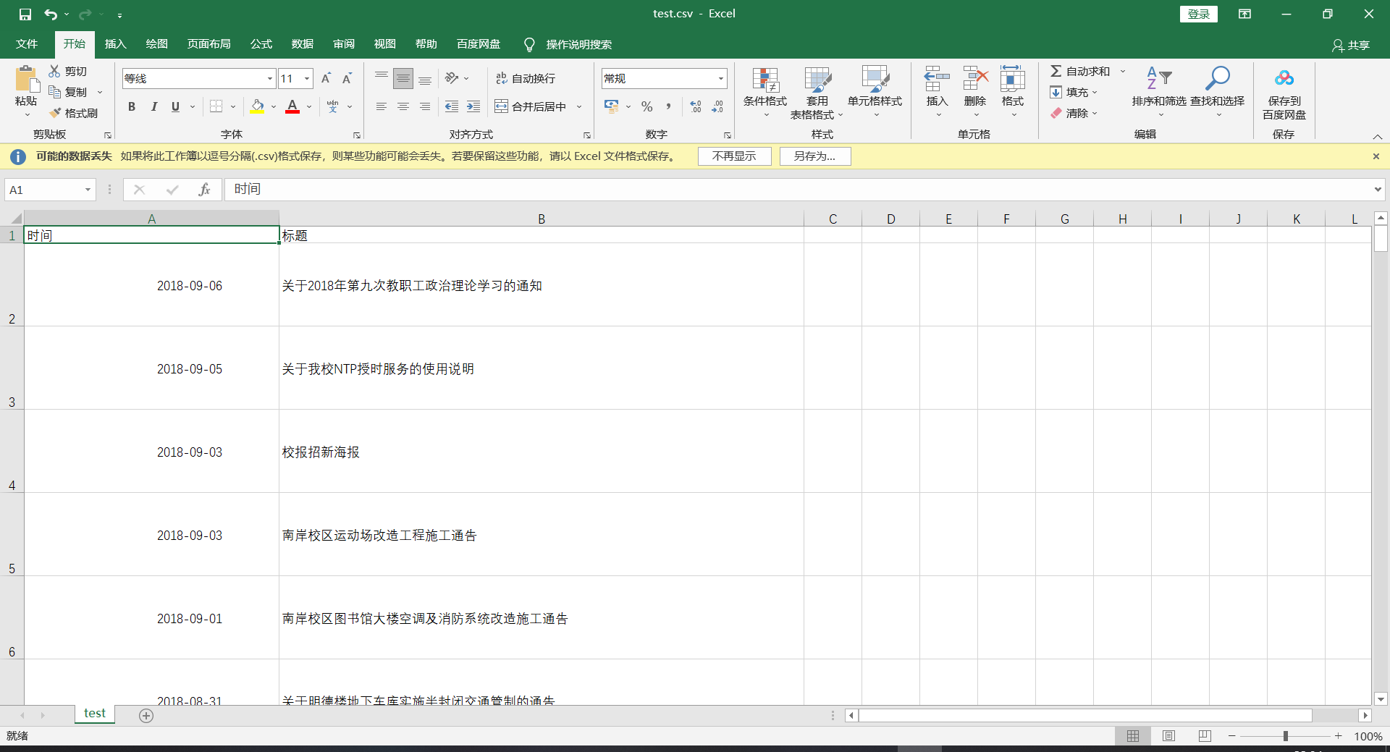Screen dimensions: 1390x752
Task: Increase font size with the larger A icon
Action: click(x=326, y=78)
